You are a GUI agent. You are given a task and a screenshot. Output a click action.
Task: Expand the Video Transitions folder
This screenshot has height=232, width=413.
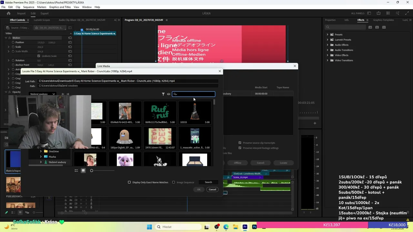327,60
